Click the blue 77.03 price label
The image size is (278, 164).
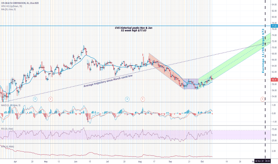[274, 26]
